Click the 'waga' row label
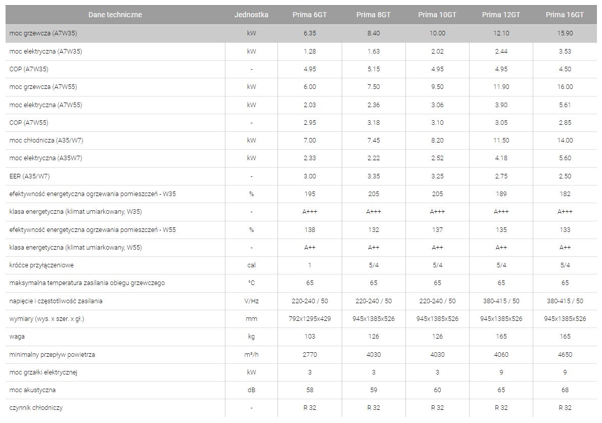This screenshot has height=423, width=602. point(17,337)
